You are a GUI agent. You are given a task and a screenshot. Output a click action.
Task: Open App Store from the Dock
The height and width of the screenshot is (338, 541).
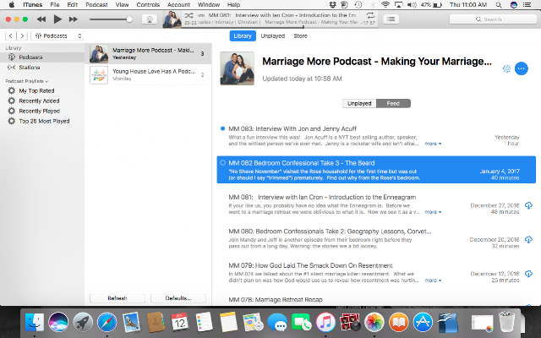click(423, 322)
